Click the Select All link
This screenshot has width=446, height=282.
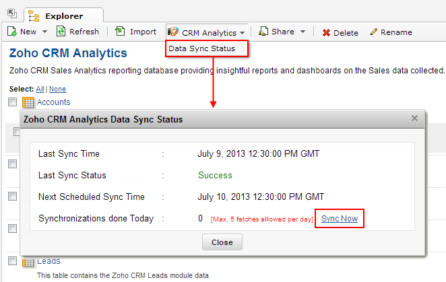click(40, 89)
